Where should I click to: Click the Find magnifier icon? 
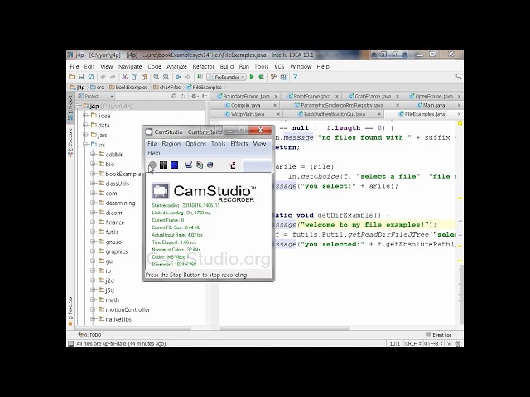157,77
